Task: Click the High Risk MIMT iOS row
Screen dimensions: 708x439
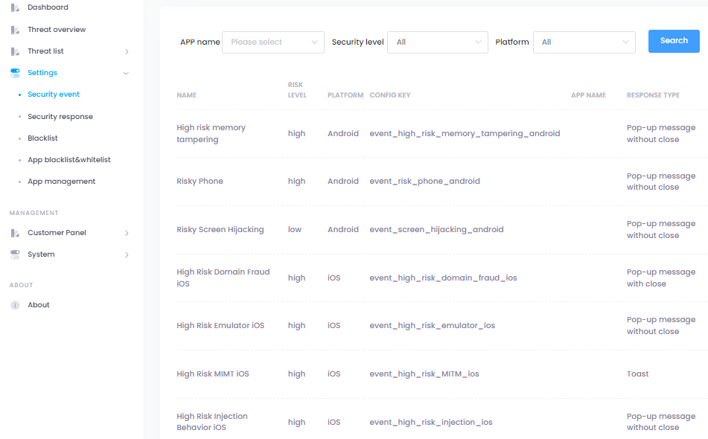Action: 212,374
